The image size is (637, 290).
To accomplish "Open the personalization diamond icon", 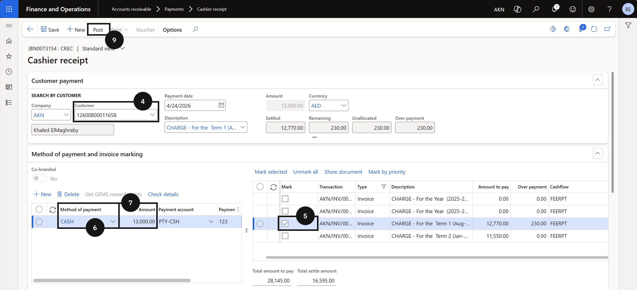I will coord(553,29).
